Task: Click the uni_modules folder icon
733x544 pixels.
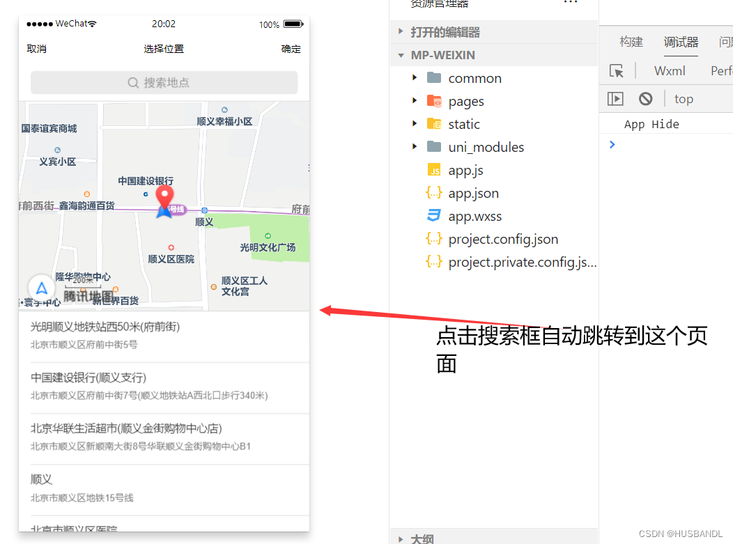Action: point(434,146)
